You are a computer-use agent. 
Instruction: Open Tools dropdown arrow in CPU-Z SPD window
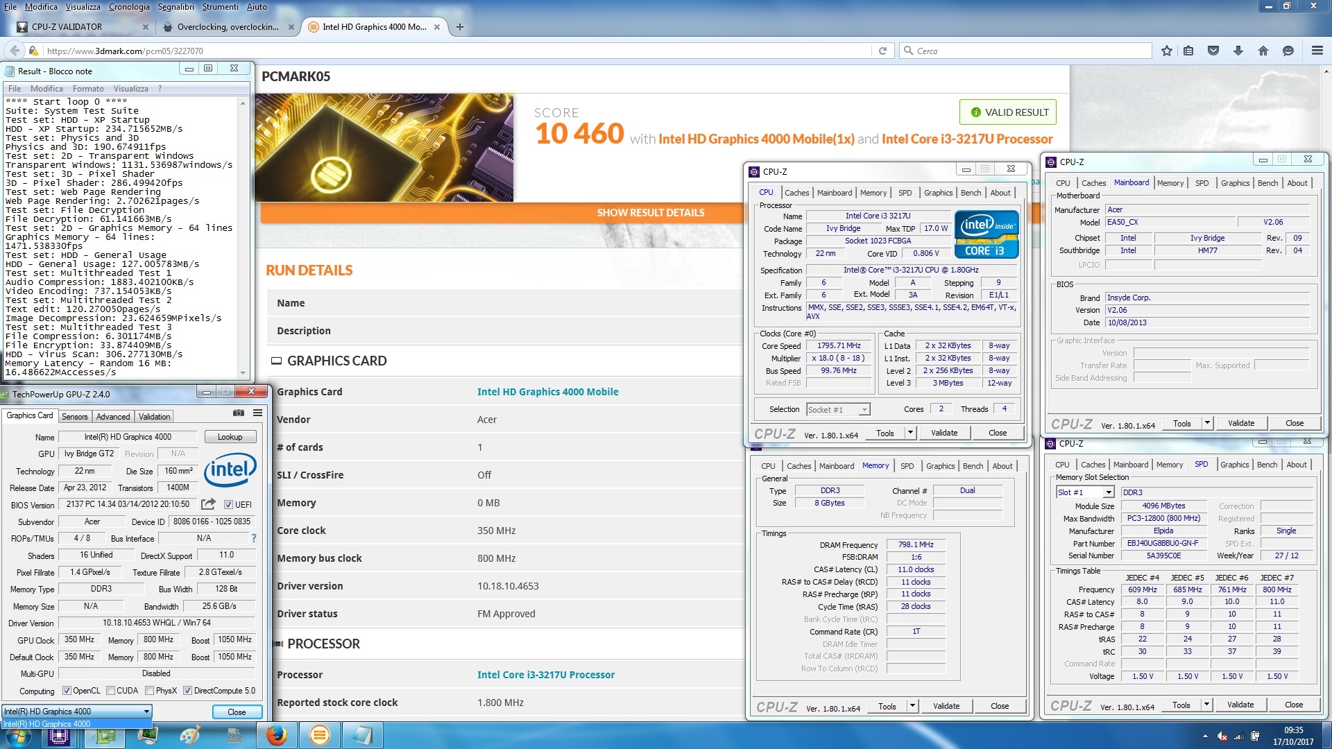(1206, 705)
